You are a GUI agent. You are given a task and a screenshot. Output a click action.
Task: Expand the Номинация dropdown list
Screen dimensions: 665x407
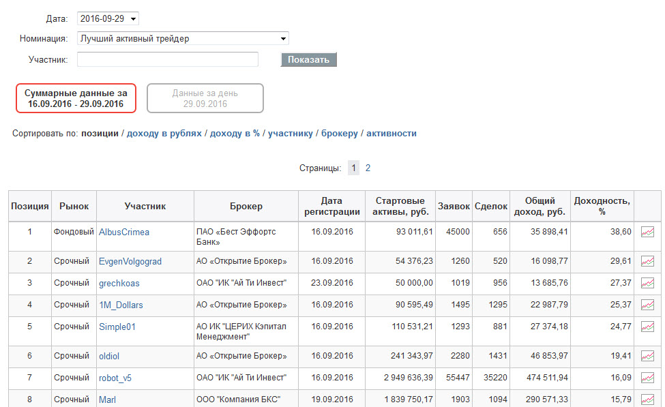click(183, 39)
